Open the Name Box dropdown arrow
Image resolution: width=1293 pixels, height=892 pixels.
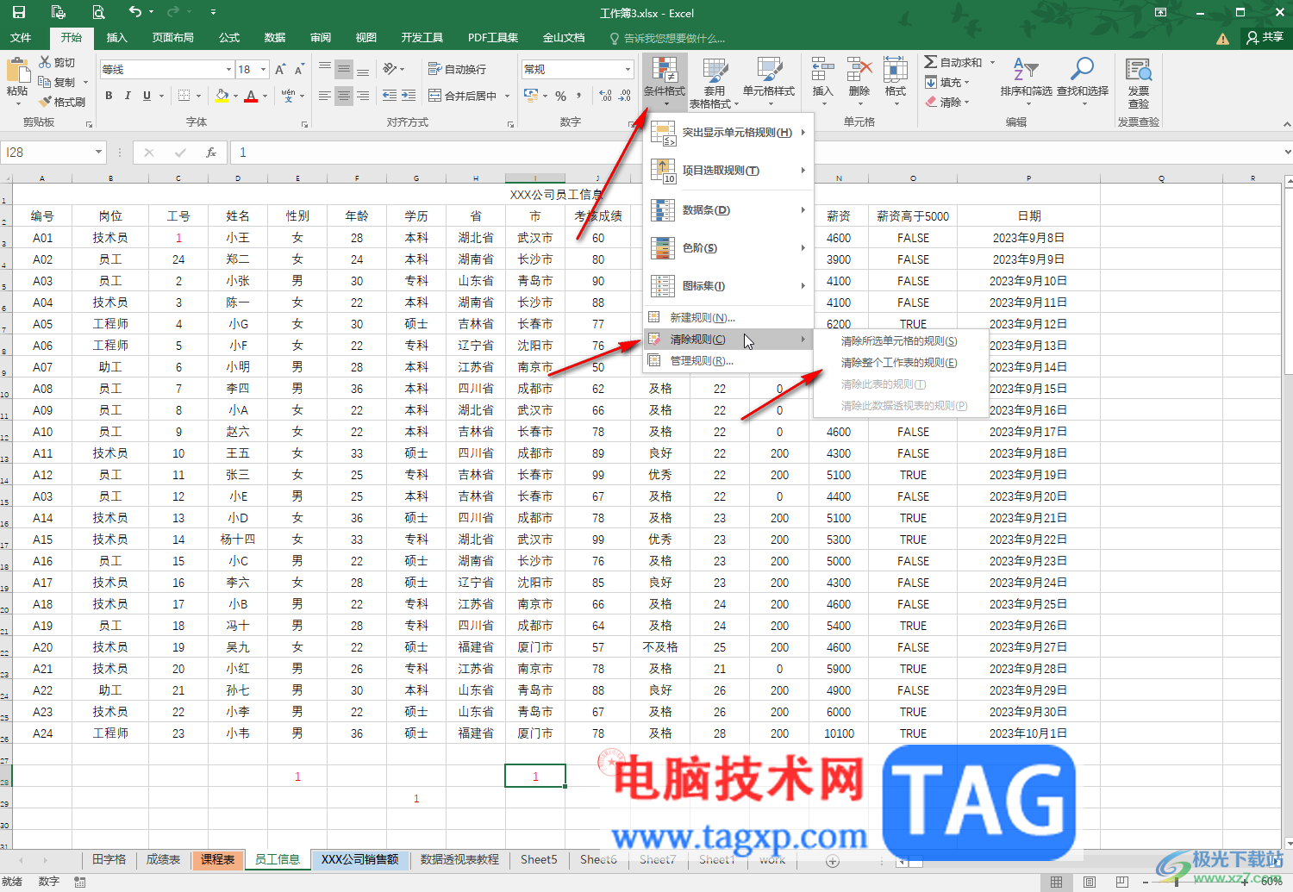tap(98, 153)
